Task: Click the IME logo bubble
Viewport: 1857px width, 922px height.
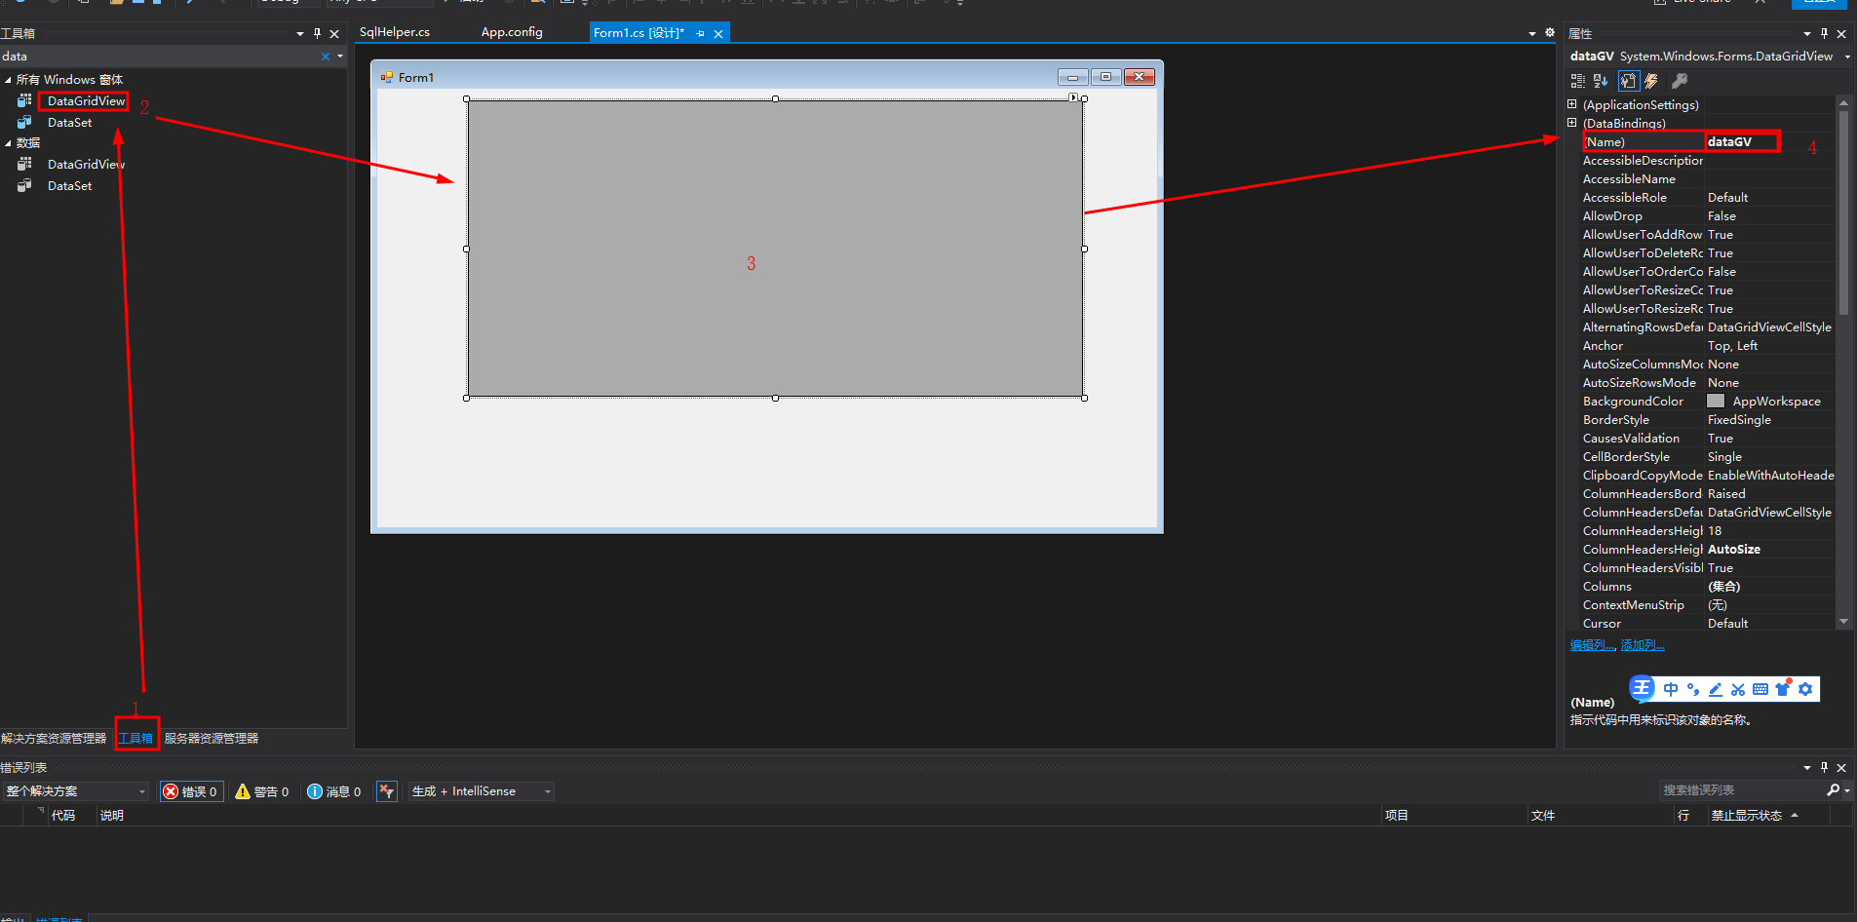Action: point(1643,688)
